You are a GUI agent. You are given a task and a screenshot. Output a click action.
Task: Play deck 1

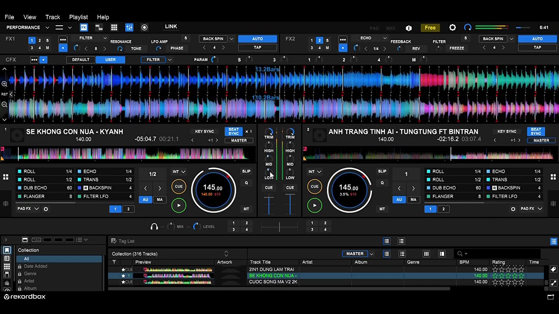(x=179, y=205)
